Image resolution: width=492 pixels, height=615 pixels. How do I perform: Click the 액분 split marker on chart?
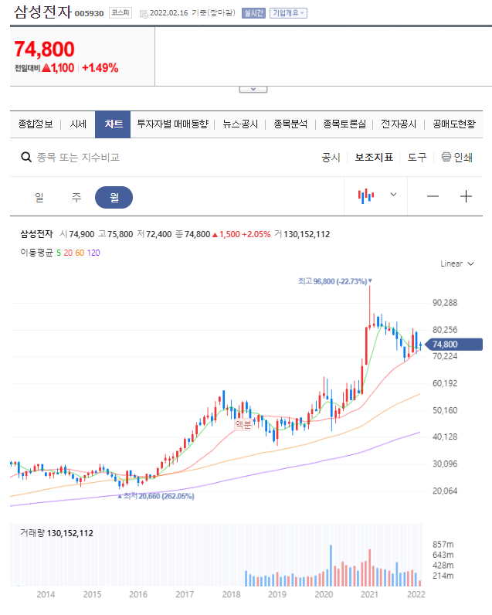[x=243, y=424]
